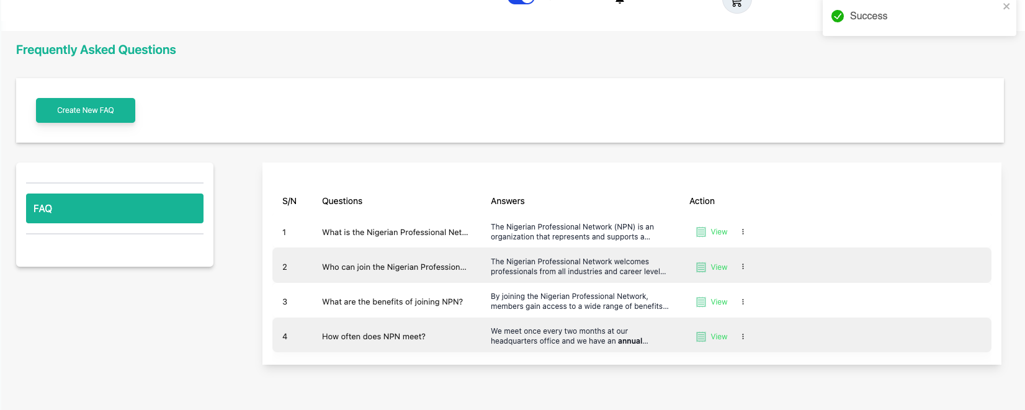Click serial number 4 in the table

tap(285, 337)
